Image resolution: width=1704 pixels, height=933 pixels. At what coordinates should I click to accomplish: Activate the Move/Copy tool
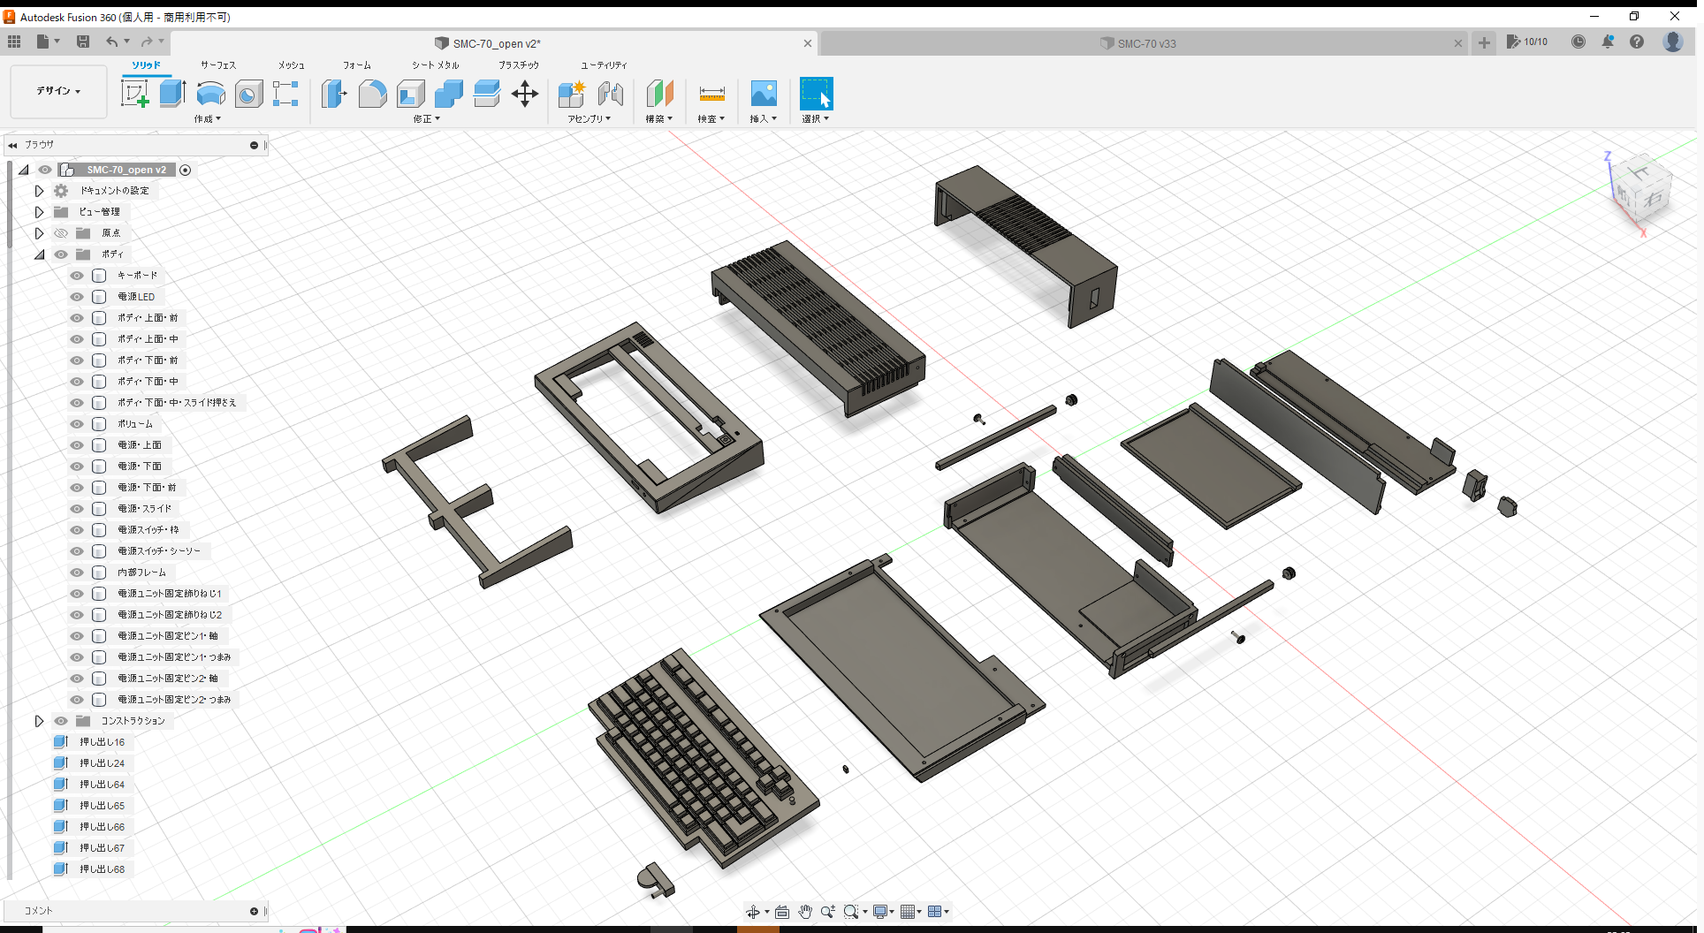click(x=524, y=93)
